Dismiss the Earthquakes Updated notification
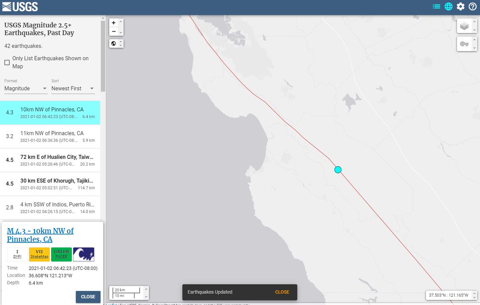This screenshot has height=305, width=480. pyautogui.click(x=282, y=292)
